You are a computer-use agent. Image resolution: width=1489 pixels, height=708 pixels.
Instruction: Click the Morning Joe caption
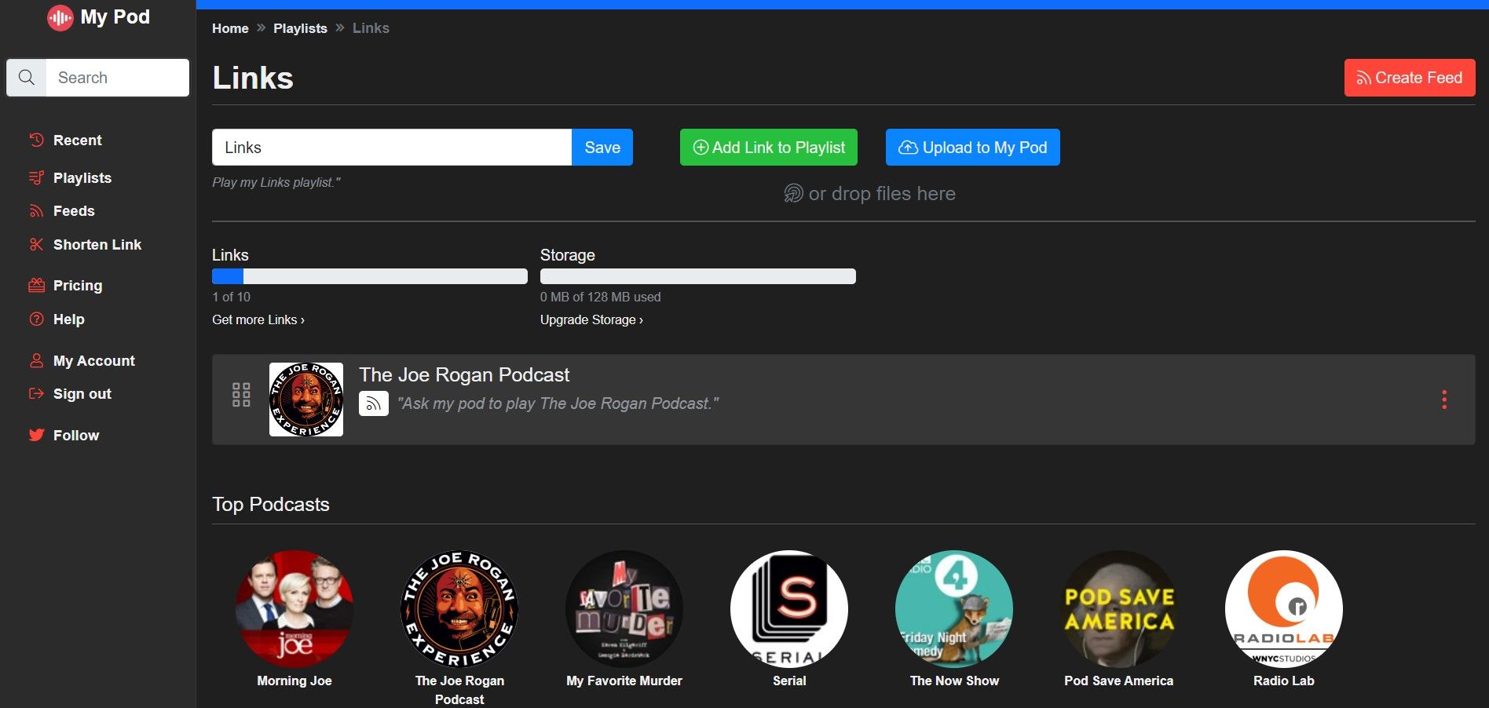pos(295,681)
